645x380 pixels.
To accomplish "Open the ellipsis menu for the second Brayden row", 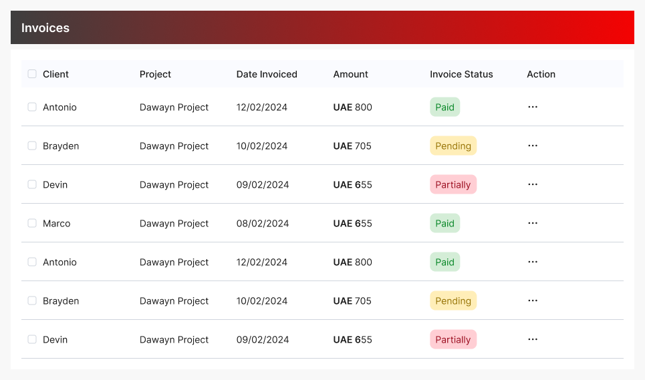I will coord(532,301).
